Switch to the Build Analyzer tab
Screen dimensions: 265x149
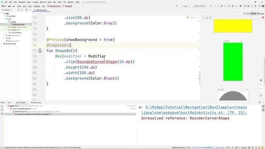[36, 102]
